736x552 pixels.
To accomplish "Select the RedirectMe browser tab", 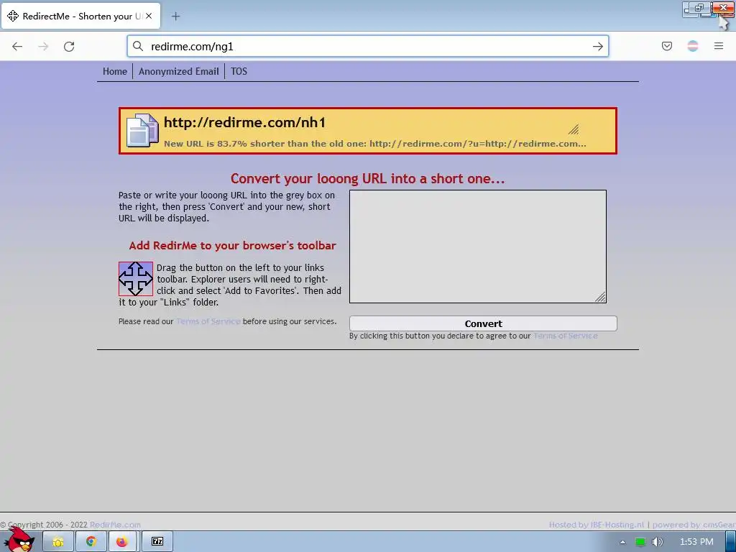I will 80,16.
